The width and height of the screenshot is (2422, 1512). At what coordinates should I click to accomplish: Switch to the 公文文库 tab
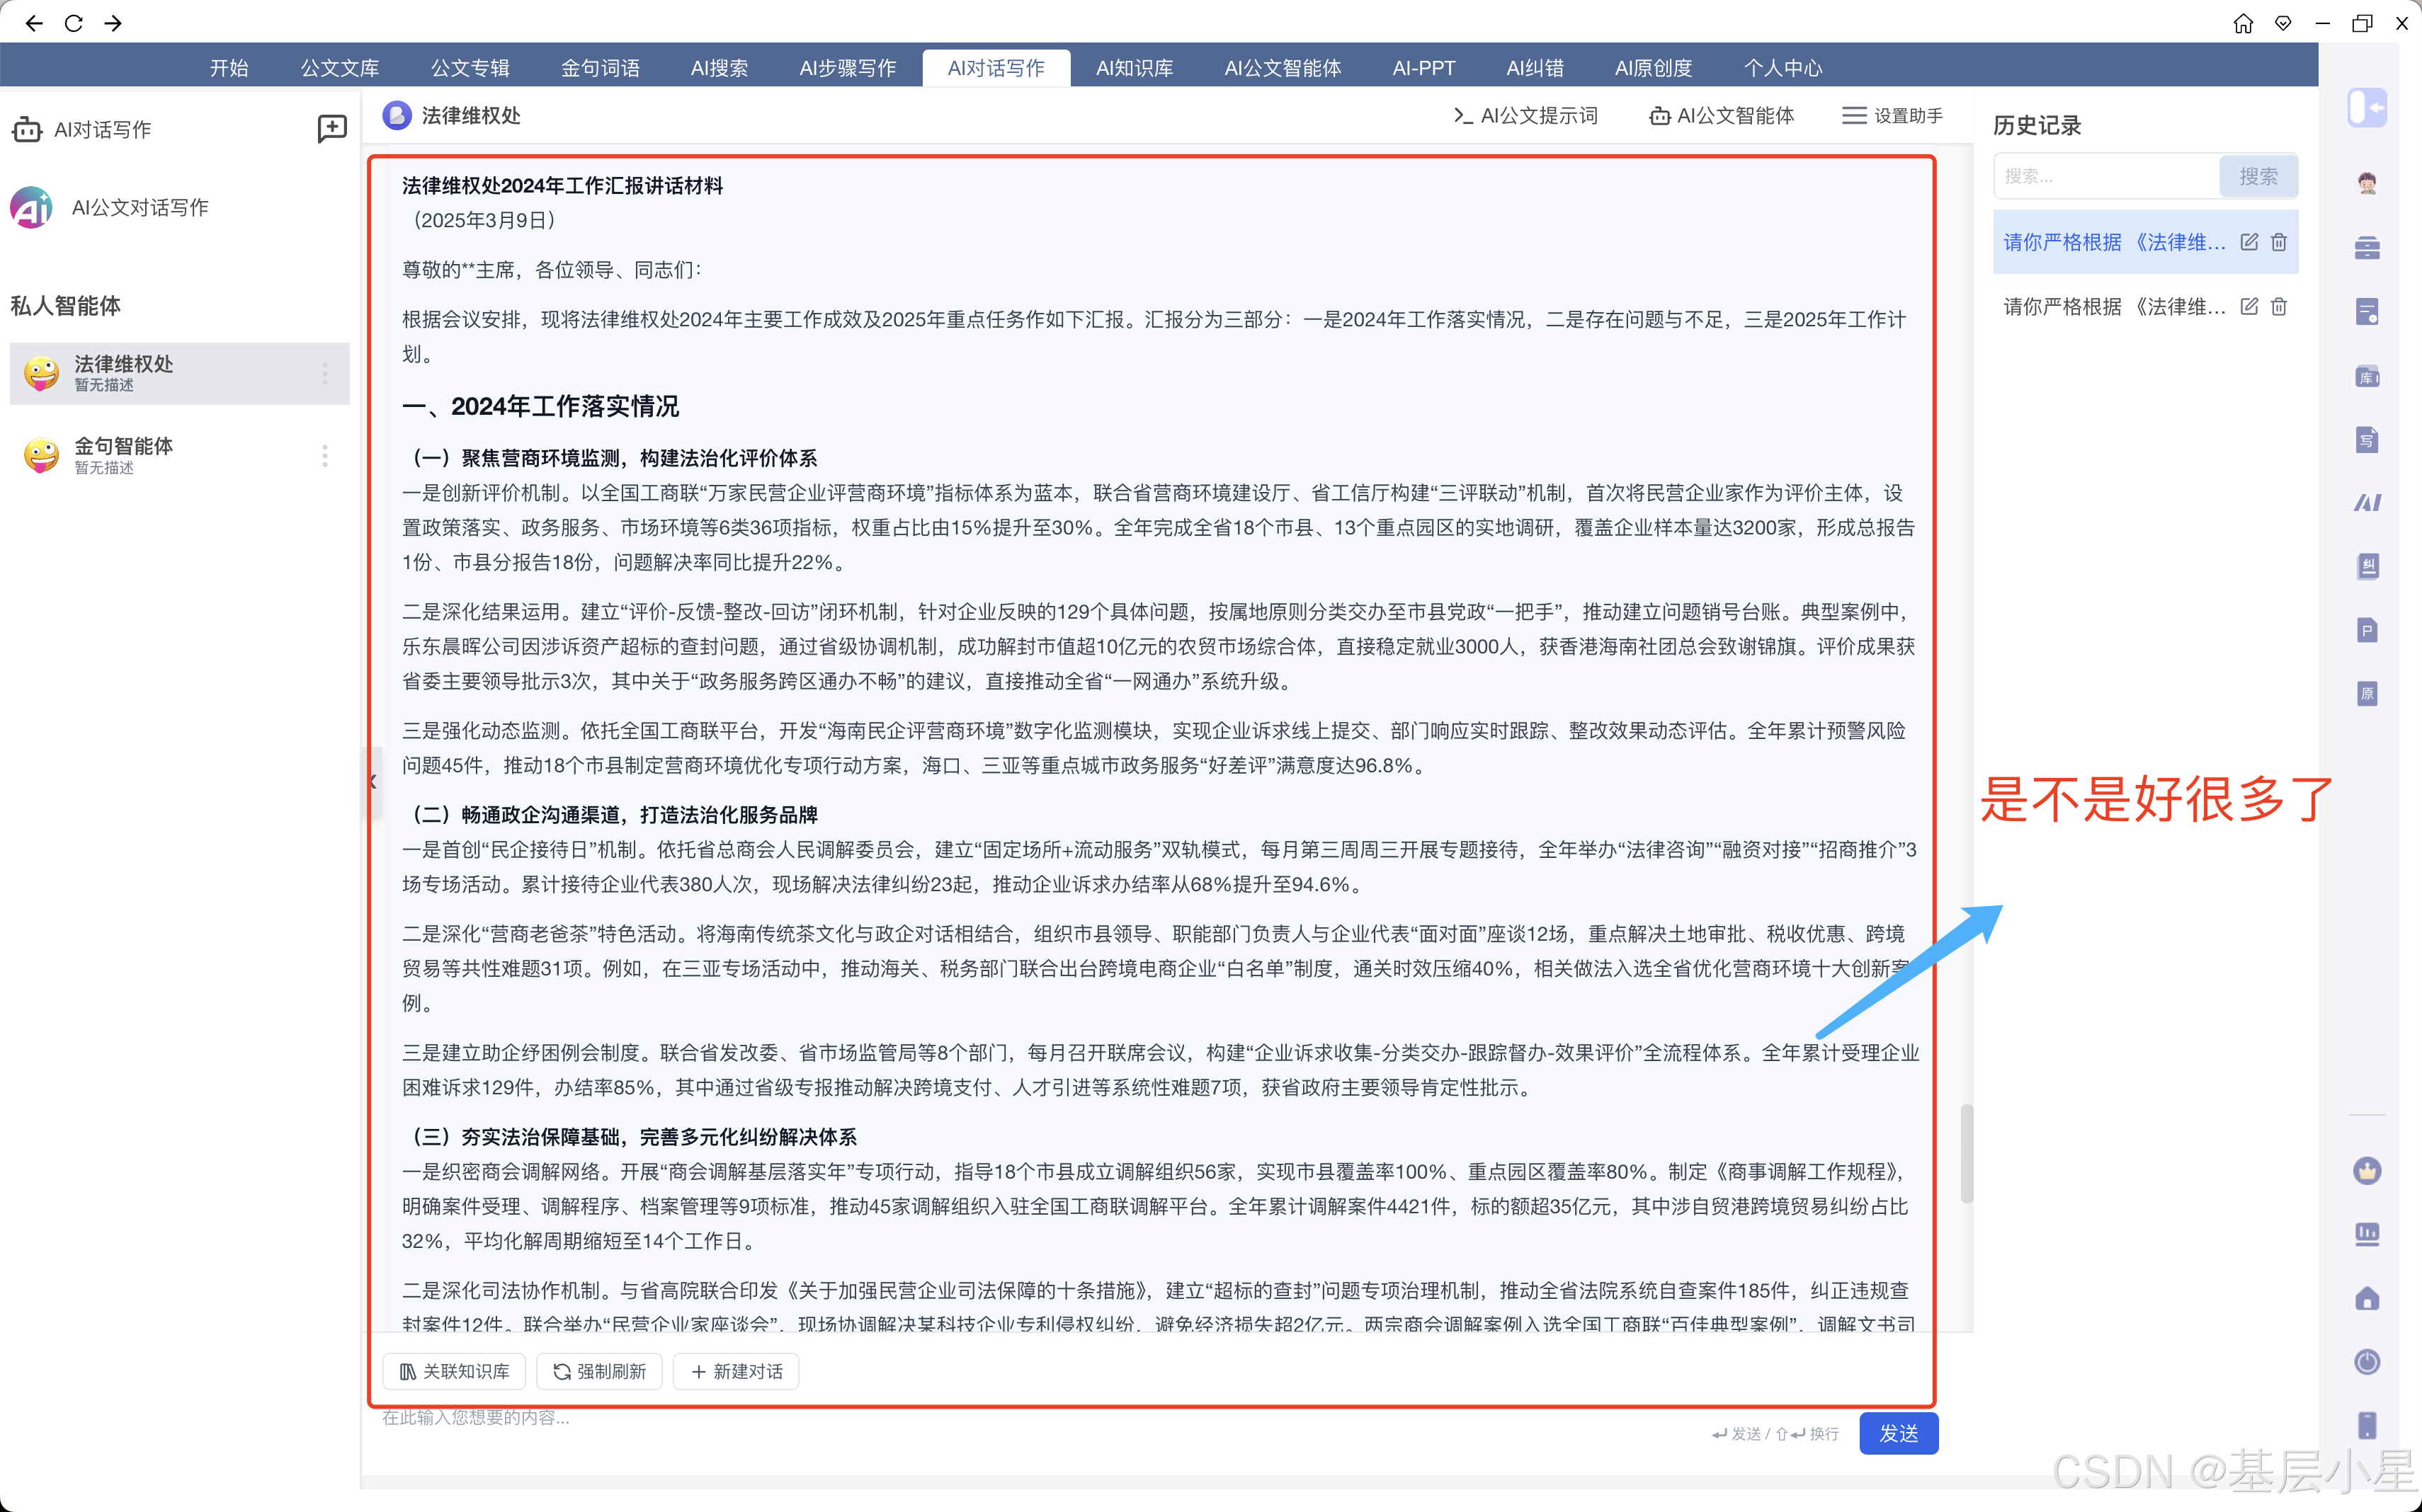(x=339, y=68)
